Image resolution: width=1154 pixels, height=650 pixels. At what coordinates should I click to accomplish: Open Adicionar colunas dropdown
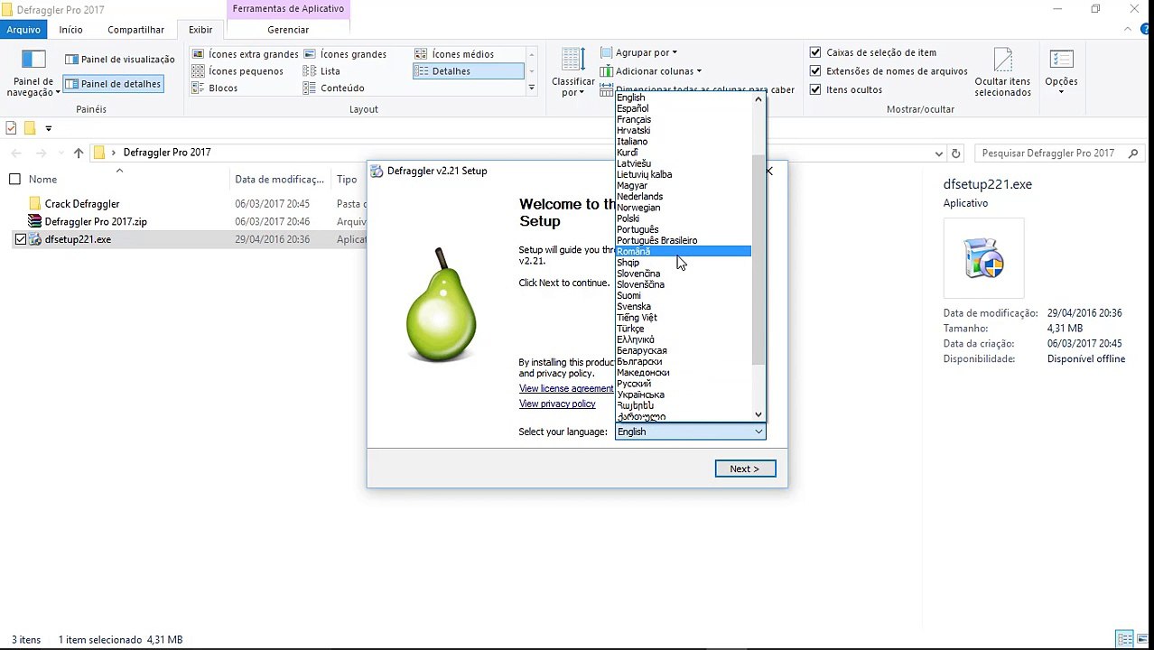(651, 71)
